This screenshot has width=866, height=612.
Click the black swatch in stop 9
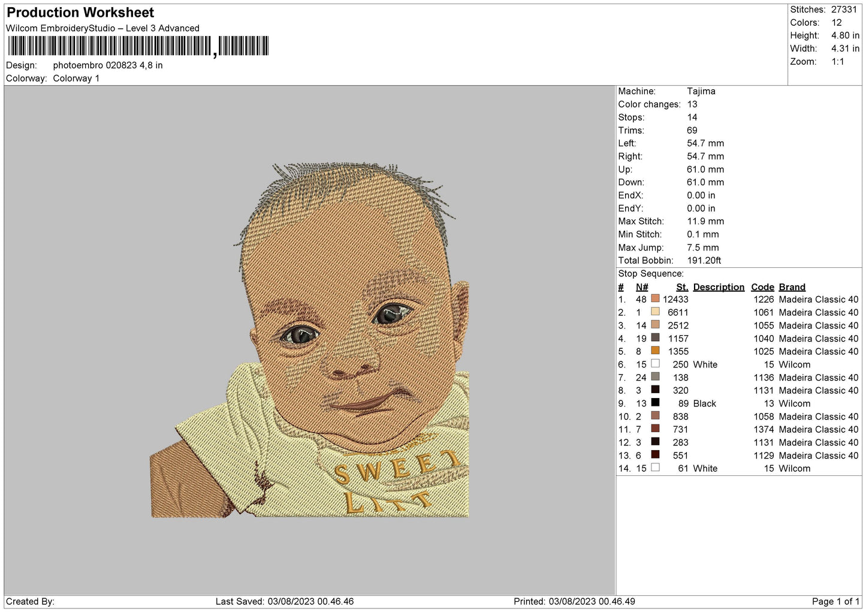655,403
